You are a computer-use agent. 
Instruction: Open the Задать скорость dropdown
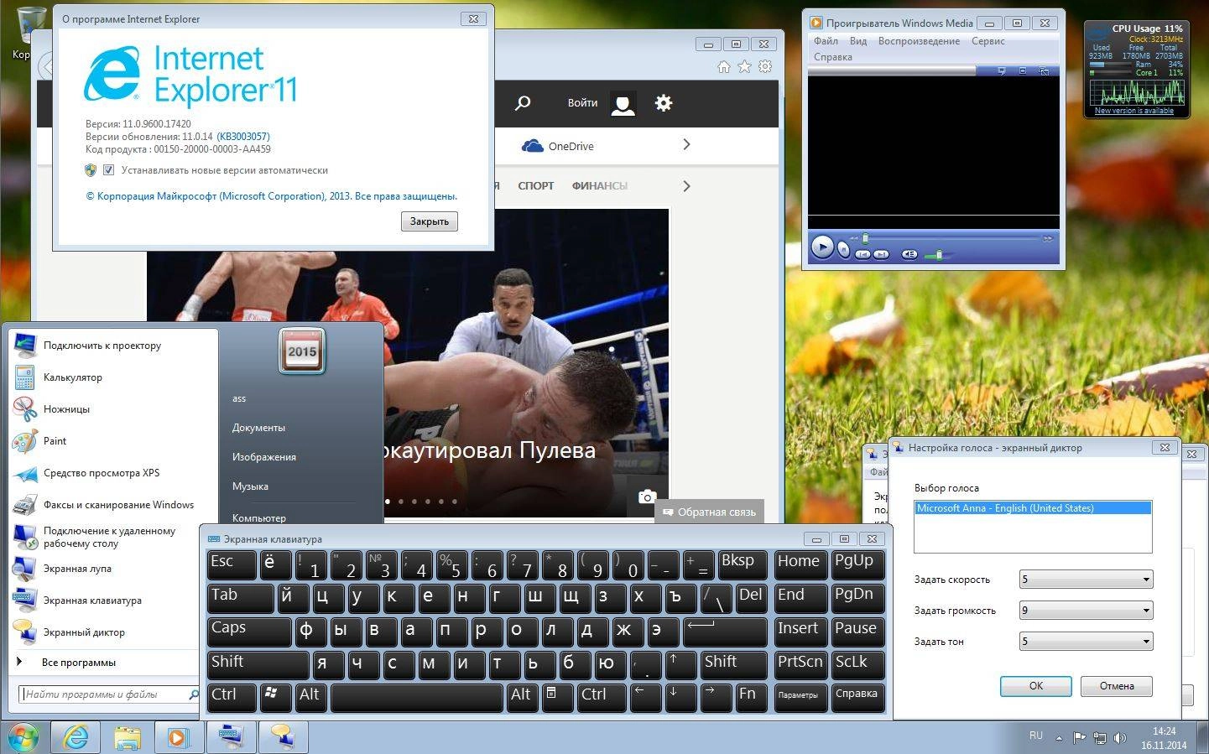[x=1086, y=580]
